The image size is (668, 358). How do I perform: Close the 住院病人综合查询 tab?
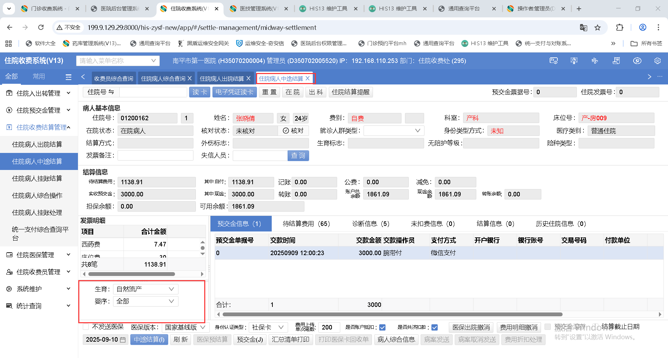tap(190, 79)
